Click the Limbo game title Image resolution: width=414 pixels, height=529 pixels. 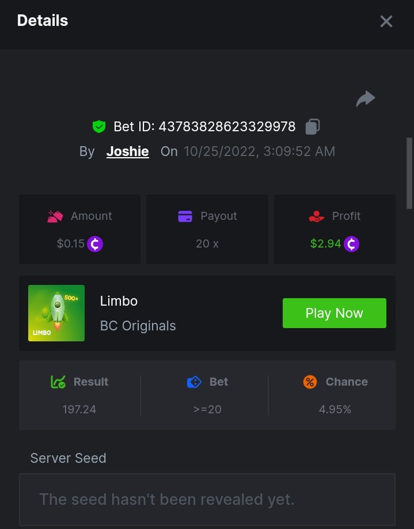[119, 300]
